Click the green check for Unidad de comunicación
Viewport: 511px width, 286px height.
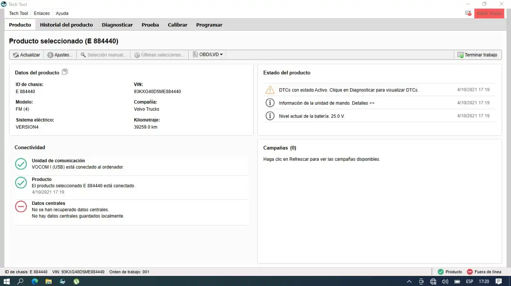[21, 164]
